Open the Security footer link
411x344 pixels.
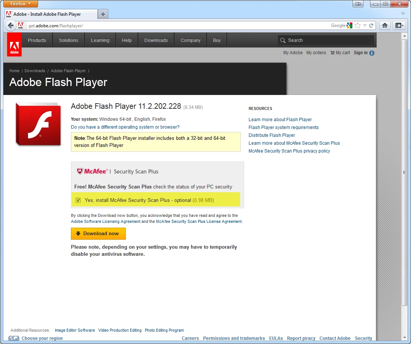pos(364,338)
